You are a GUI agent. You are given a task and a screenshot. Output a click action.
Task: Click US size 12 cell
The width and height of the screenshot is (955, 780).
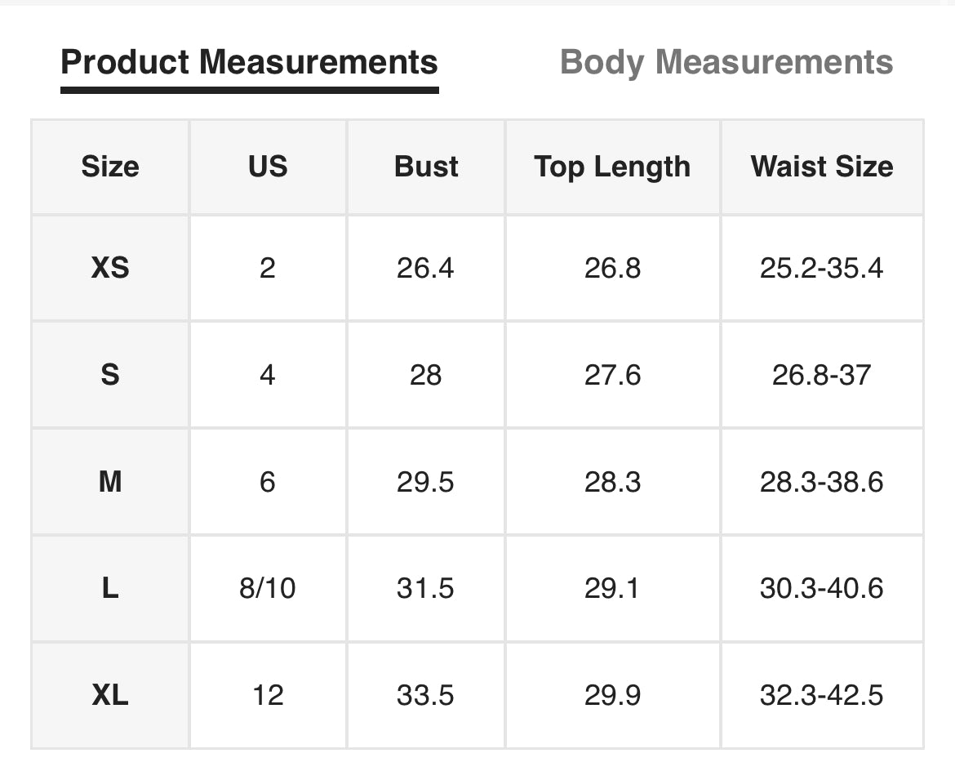(268, 695)
